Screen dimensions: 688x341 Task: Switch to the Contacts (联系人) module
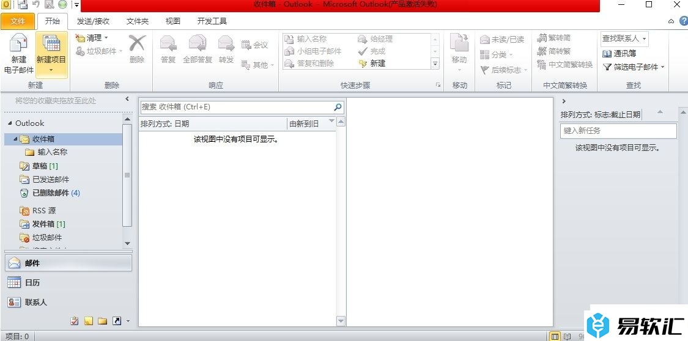pos(68,302)
